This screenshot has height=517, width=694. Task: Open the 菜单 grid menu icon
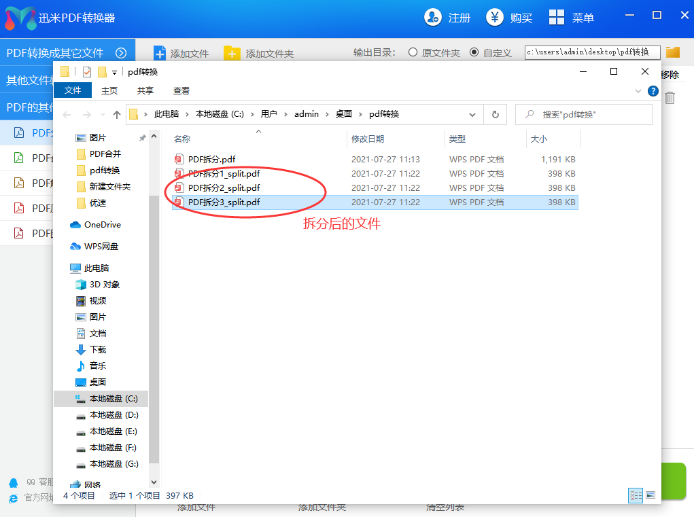[x=557, y=18]
